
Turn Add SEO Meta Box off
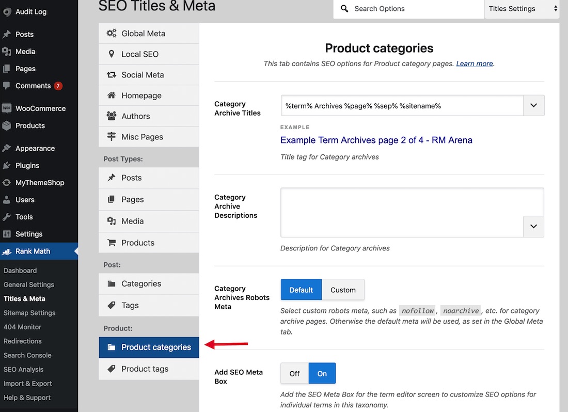point(294,373)
